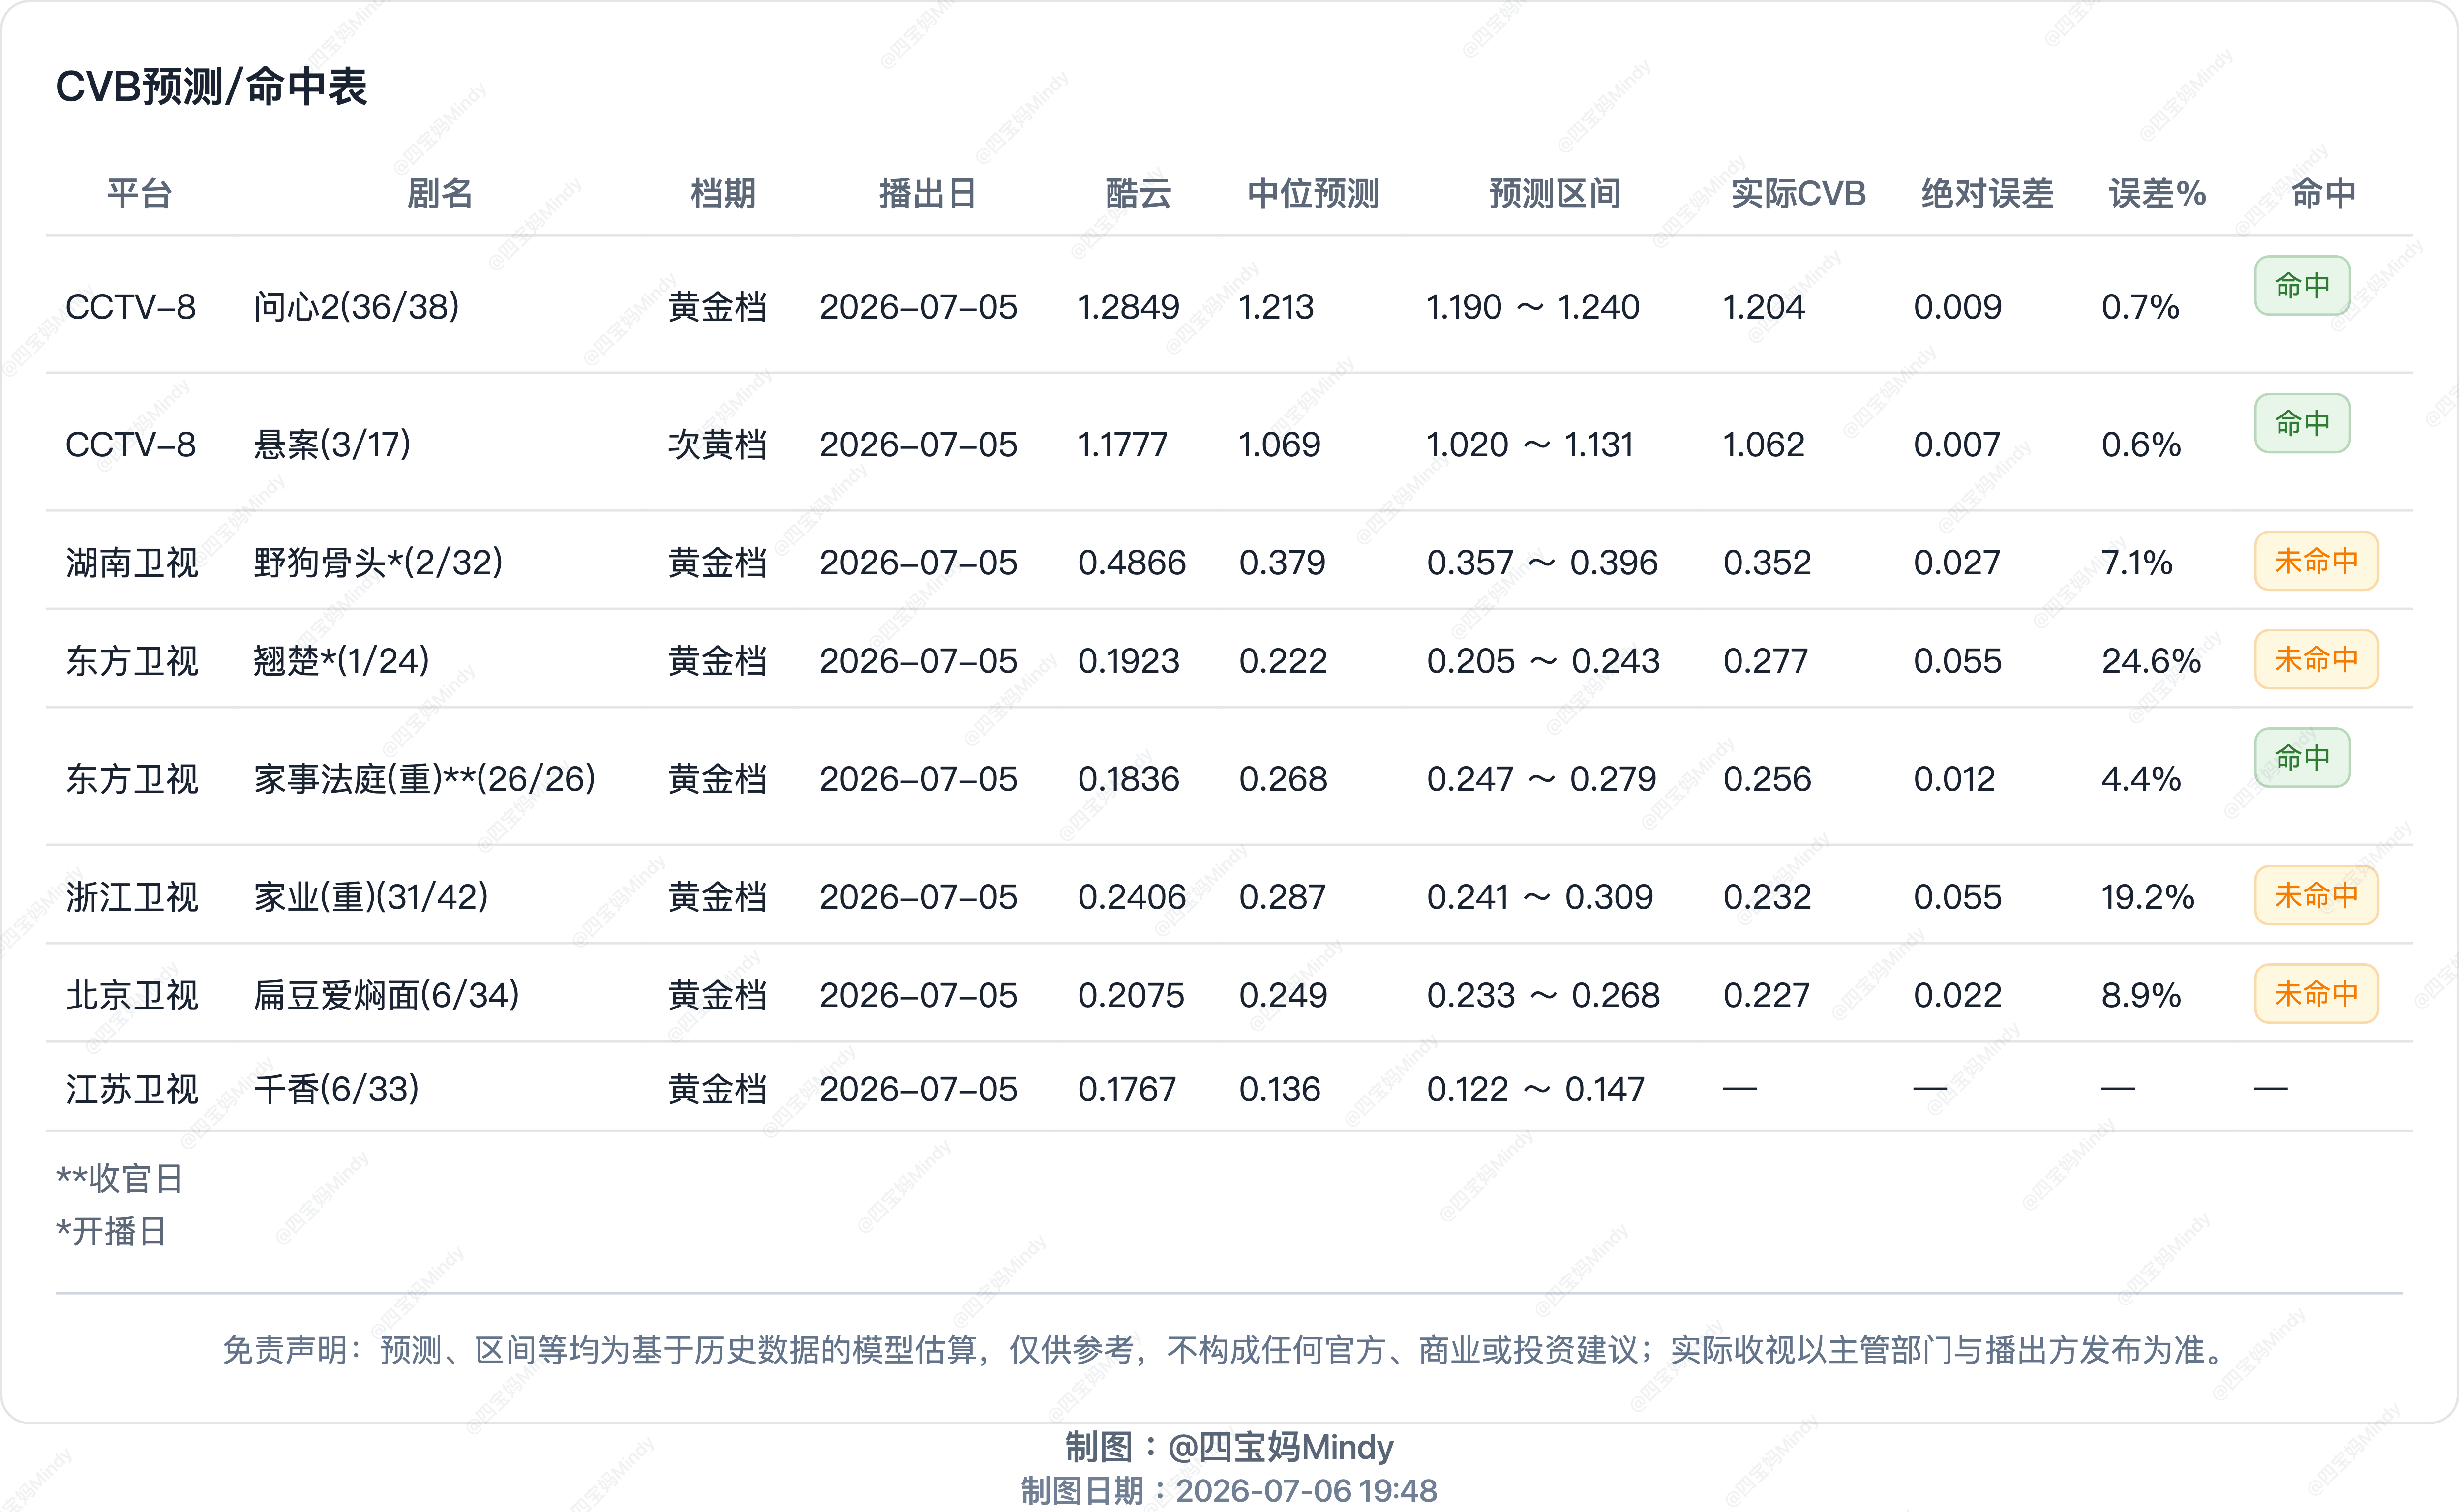Image resolution: width=2459 pixels, height=1512 pixels.
Task: Click the 酷云 value 0.1767
Action: click(x=1127, y=1088)
